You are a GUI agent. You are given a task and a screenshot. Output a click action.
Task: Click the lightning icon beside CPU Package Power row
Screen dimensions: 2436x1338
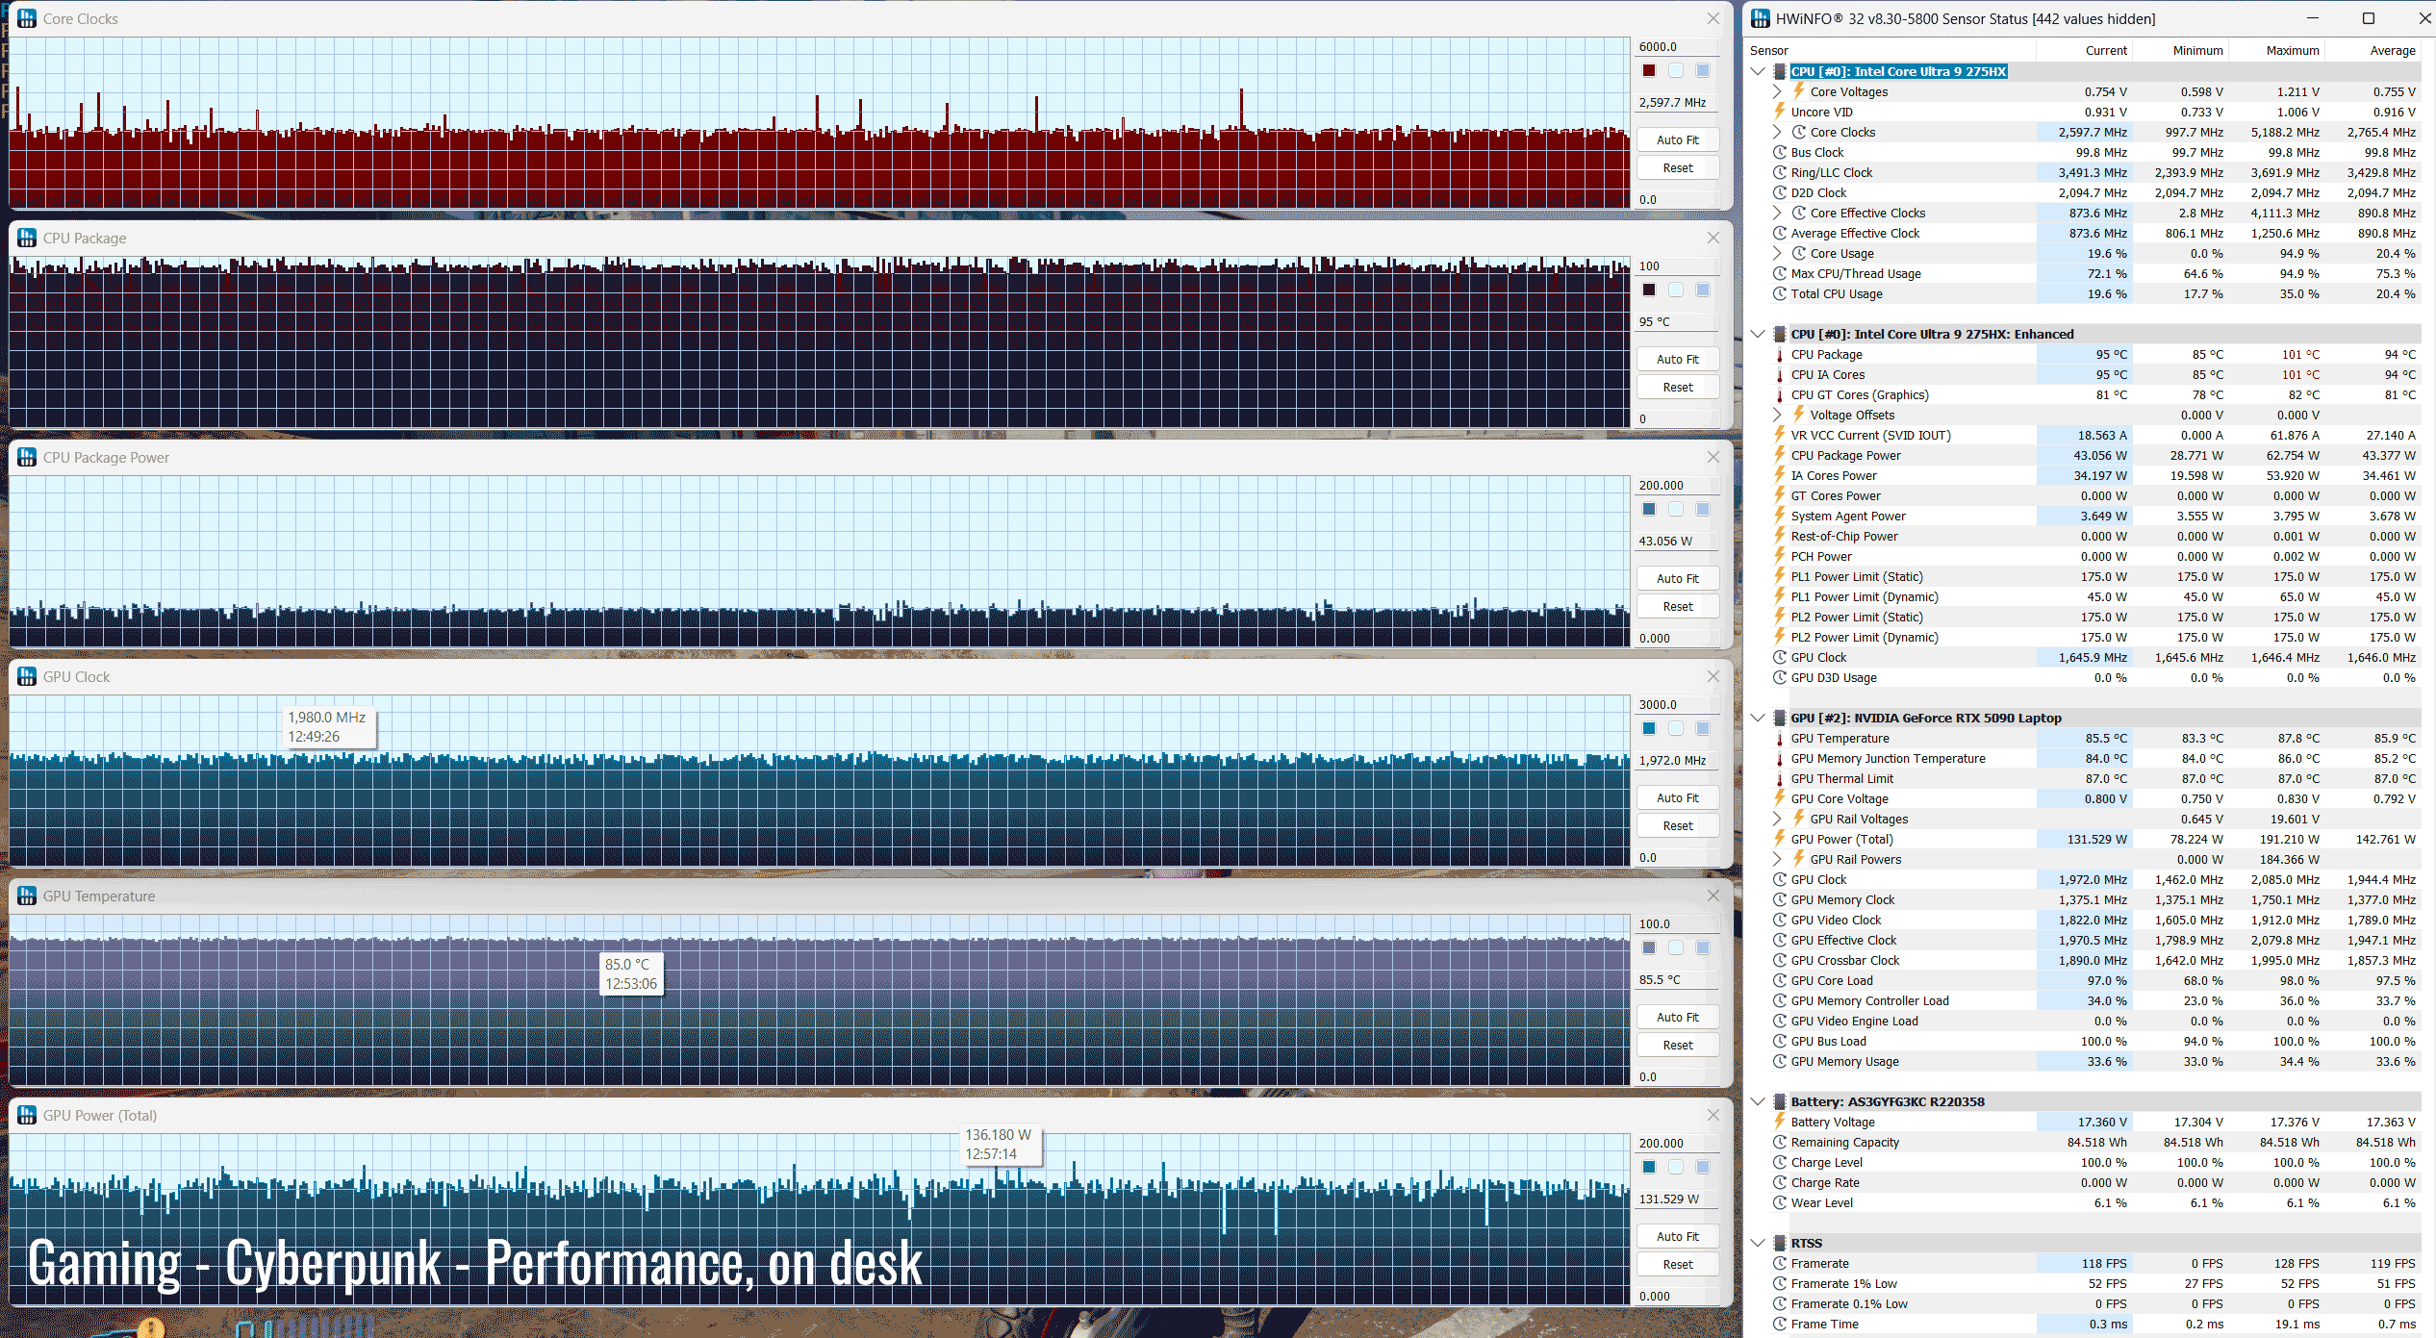(x=1780, y=455)
